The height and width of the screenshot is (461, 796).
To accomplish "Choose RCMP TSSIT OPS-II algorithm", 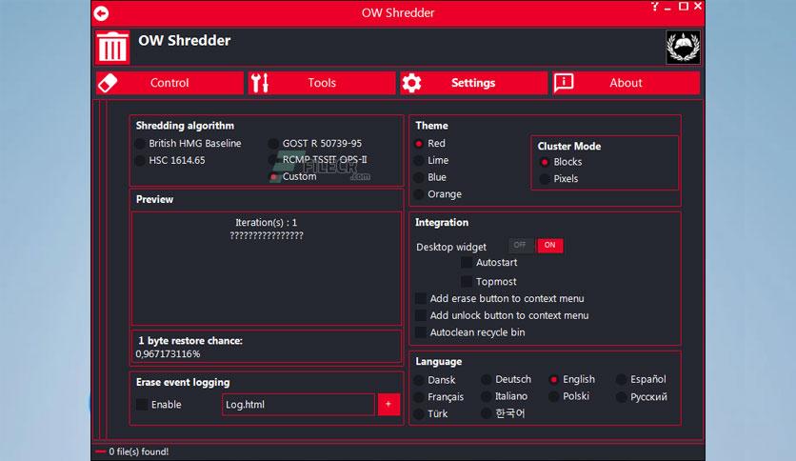I will pos(318,159).
